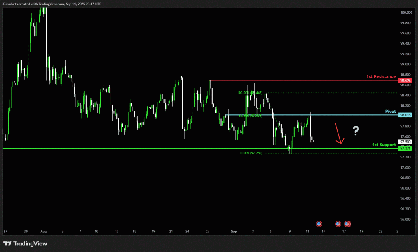This screenshot has width=418, height=252.
Task: Click the '100.000' price axis value
Action: coord(406,13)
